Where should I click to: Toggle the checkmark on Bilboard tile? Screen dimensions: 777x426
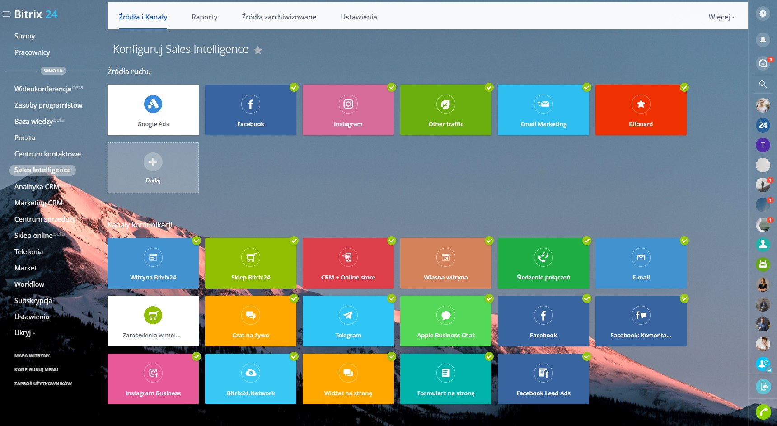(x=684, y=87)
